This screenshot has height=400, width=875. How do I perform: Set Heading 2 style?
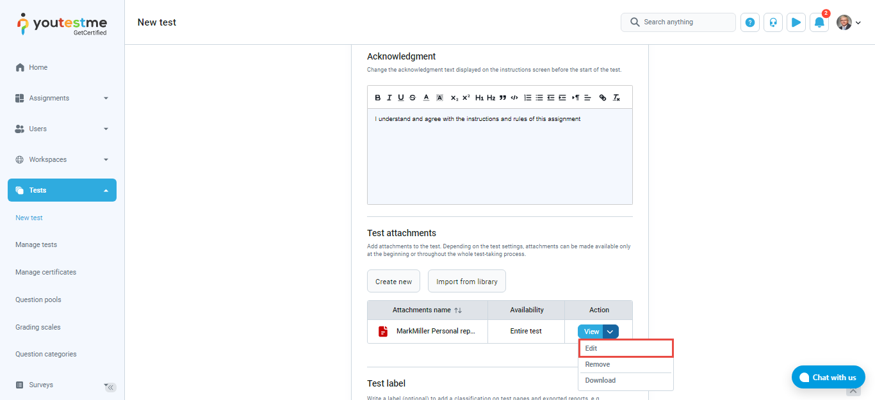491,98
